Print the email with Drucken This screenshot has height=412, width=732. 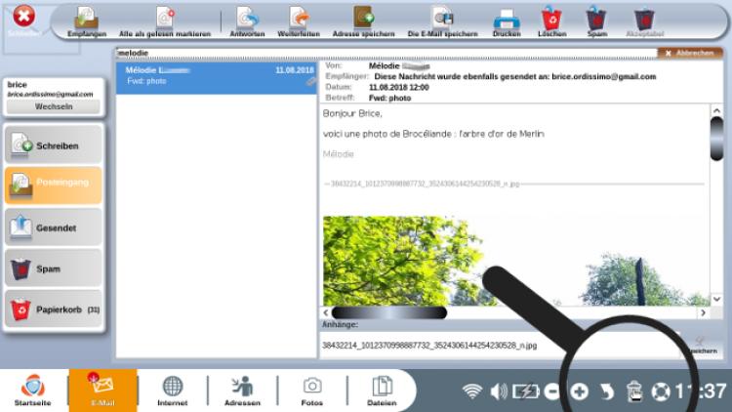507,21
